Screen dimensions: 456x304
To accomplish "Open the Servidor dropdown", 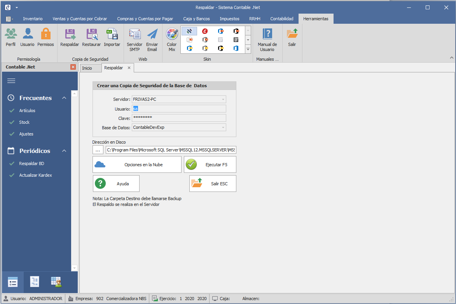I will pos(223,99).
